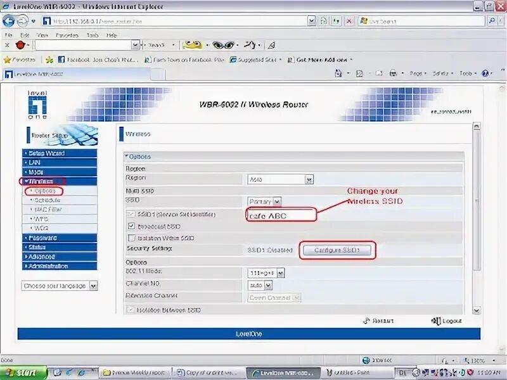This screenshot has width=507, height=380.
Task: Open the Suggested Sites favorites link
Action: (255, 60)
